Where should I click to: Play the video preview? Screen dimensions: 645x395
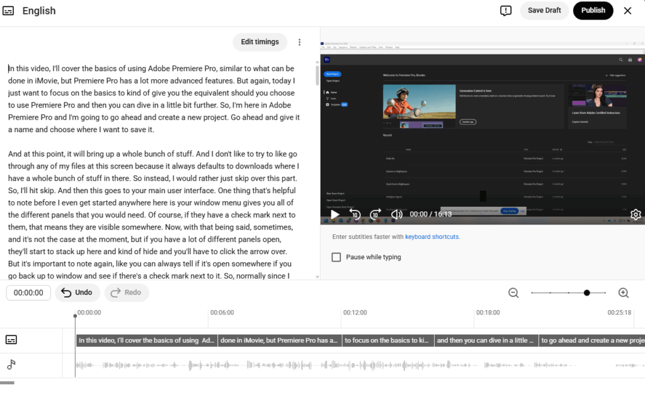tap(335, 214)
